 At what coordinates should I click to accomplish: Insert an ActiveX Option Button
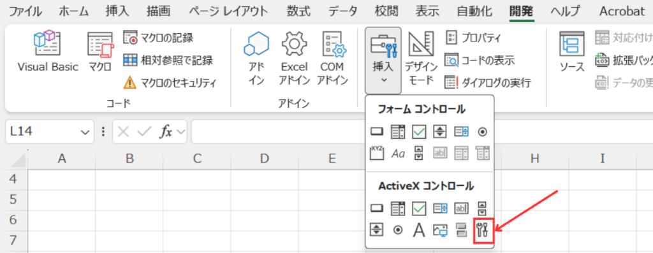point(398,229)
